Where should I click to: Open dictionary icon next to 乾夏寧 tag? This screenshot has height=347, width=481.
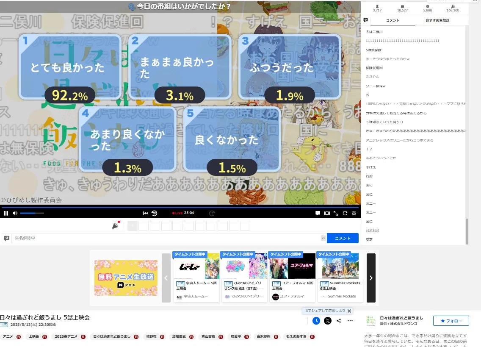(246, 337)
